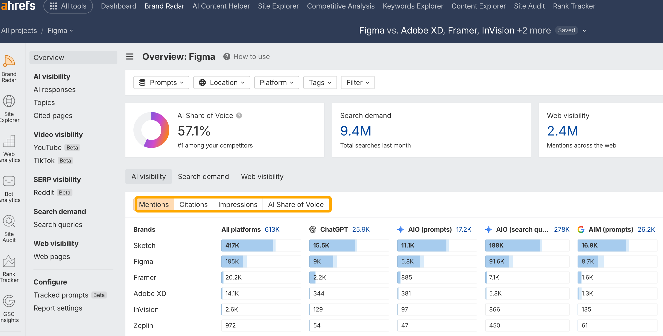Open Rank Tracker in top navigation
This screenshot has height=336, width=663.
574,6
